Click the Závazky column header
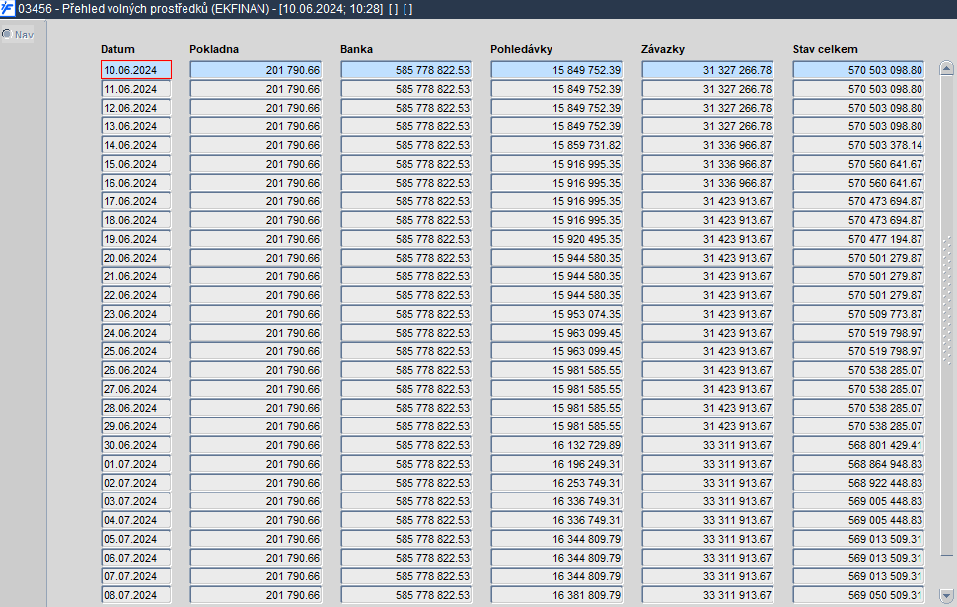Viewport: 957px width, 607px height. coord(663,49)
